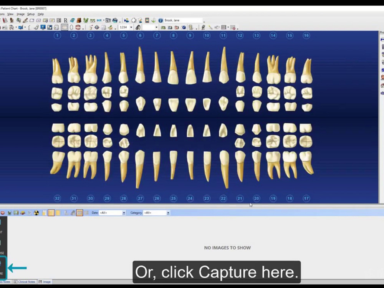Click the radiation symbol icon

click(36, 213)
